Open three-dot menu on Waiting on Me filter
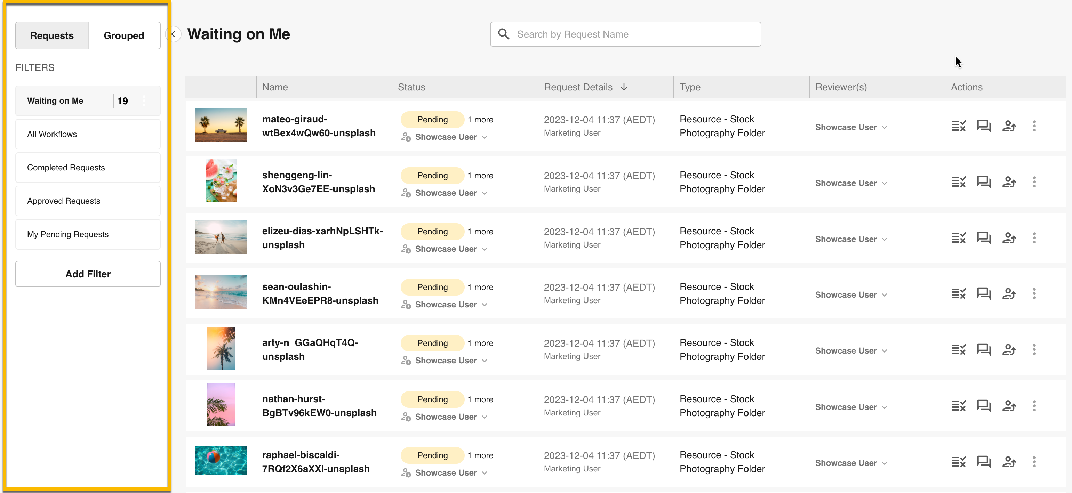Image resolution: width=1072 pixels, height=493 pixels. 144,101
